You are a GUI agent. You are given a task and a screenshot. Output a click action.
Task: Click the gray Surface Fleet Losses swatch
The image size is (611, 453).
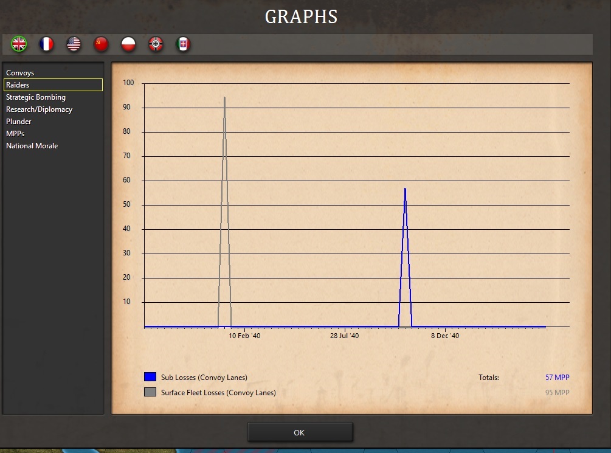pos(150,392)
